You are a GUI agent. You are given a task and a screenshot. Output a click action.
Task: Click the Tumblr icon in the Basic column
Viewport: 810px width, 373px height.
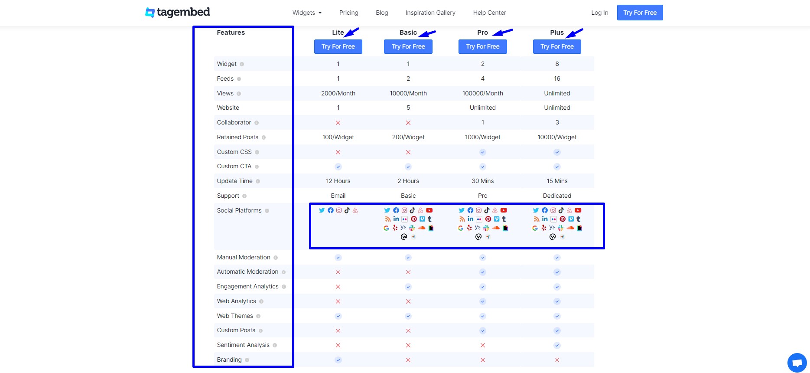[429, 219]
